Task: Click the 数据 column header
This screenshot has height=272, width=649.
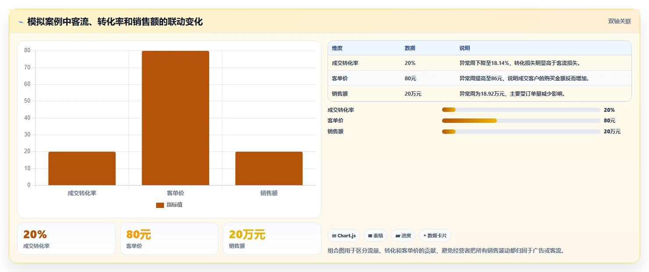Action: pos(410,48)
